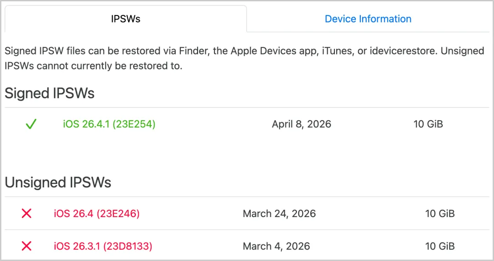Click the 10 GiB size for iOS 26.3.1
The image size is (494, 261).
(x=440, y=246)
